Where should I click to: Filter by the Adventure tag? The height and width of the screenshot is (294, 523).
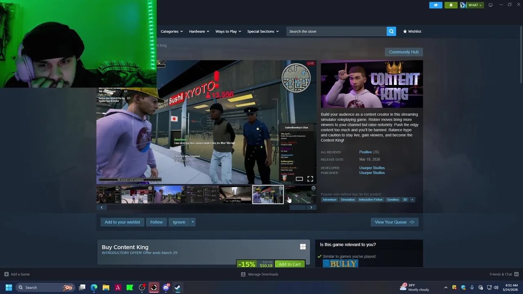(329, 200)
